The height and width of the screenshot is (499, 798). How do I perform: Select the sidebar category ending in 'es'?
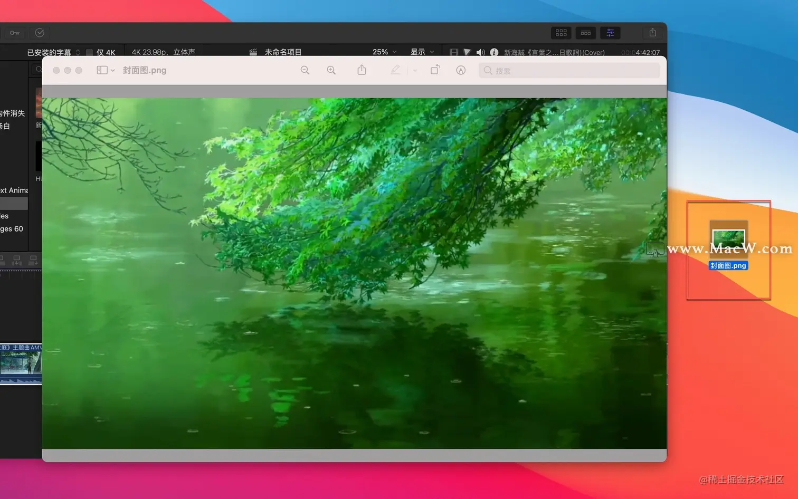pos(5,216)
